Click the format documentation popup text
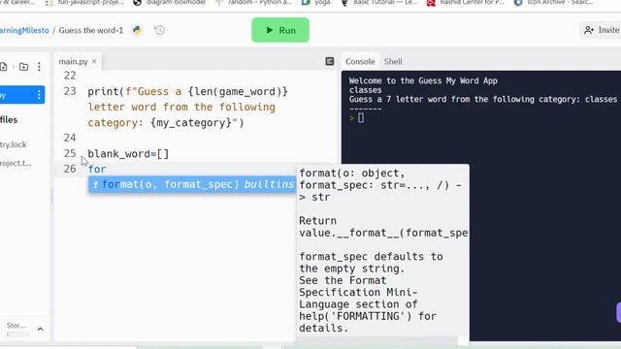Image resolution: width=621 pixels, height=349 pixels. 382,250
